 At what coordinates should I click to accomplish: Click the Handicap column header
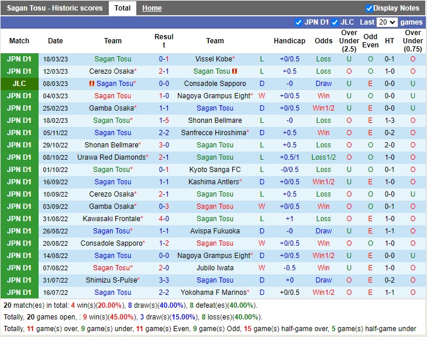point(289,41)
